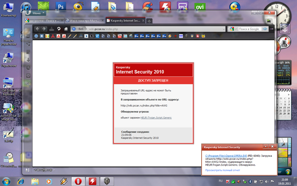297x186 pixels.
Task: Open the Kaspersky popup options dropdown arrow
Action: [x=266, y=147]
